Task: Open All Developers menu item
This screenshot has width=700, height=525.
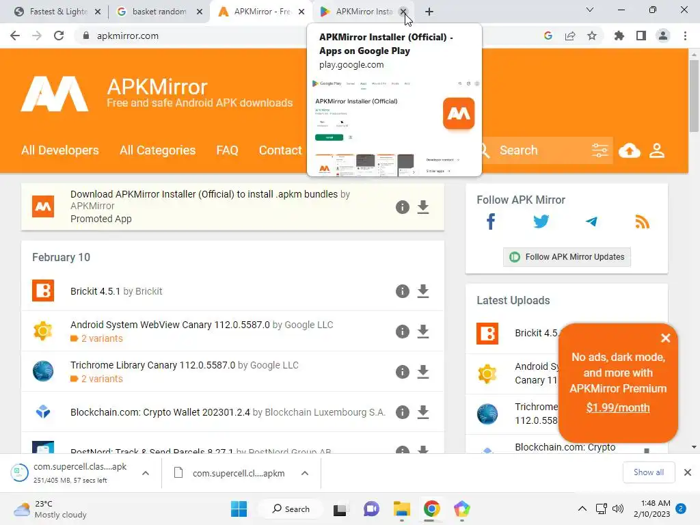Action: click(x=60, y=150)
